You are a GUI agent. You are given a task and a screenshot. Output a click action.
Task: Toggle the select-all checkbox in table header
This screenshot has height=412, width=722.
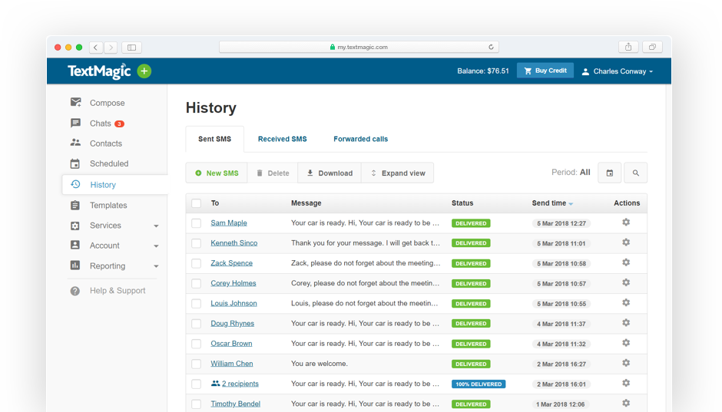(x=197, y=203)
